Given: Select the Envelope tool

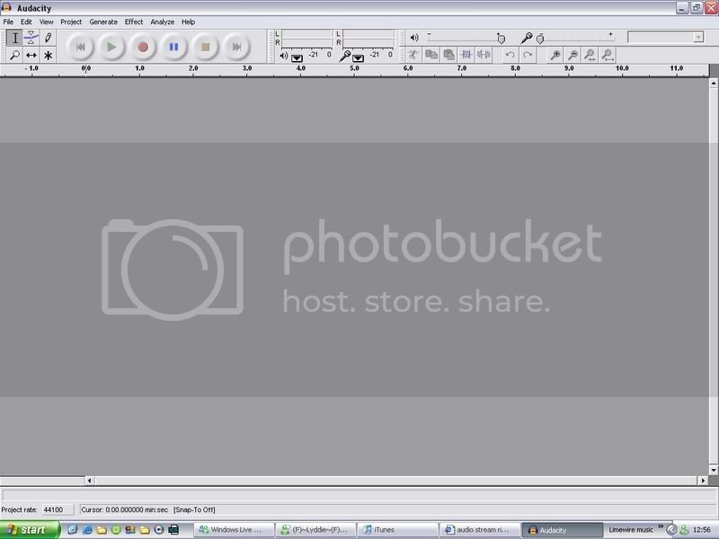Looking at the screenshot, I should coord(31,38).
